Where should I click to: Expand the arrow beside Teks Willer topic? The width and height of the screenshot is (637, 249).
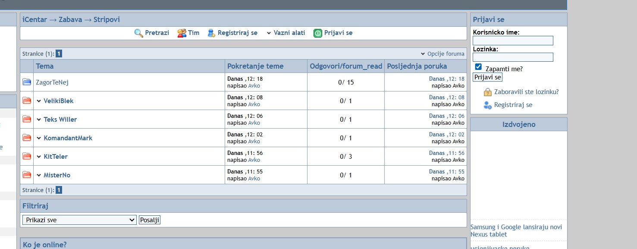pyautogui.click(x=39, y=120)
